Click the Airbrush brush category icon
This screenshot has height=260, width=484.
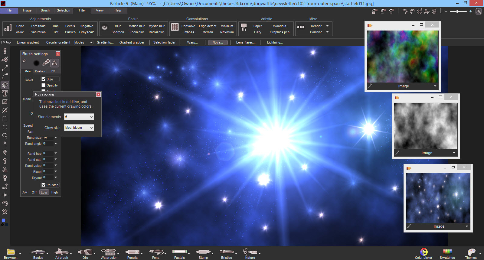coord(61,252)
